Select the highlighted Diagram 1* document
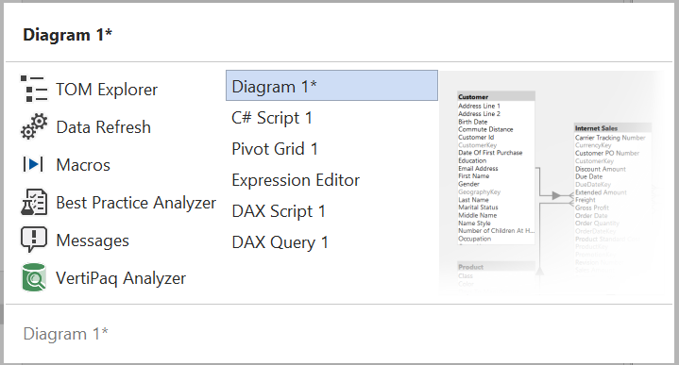Viewport: 679px width, 365px height. (x=331, y=86)
